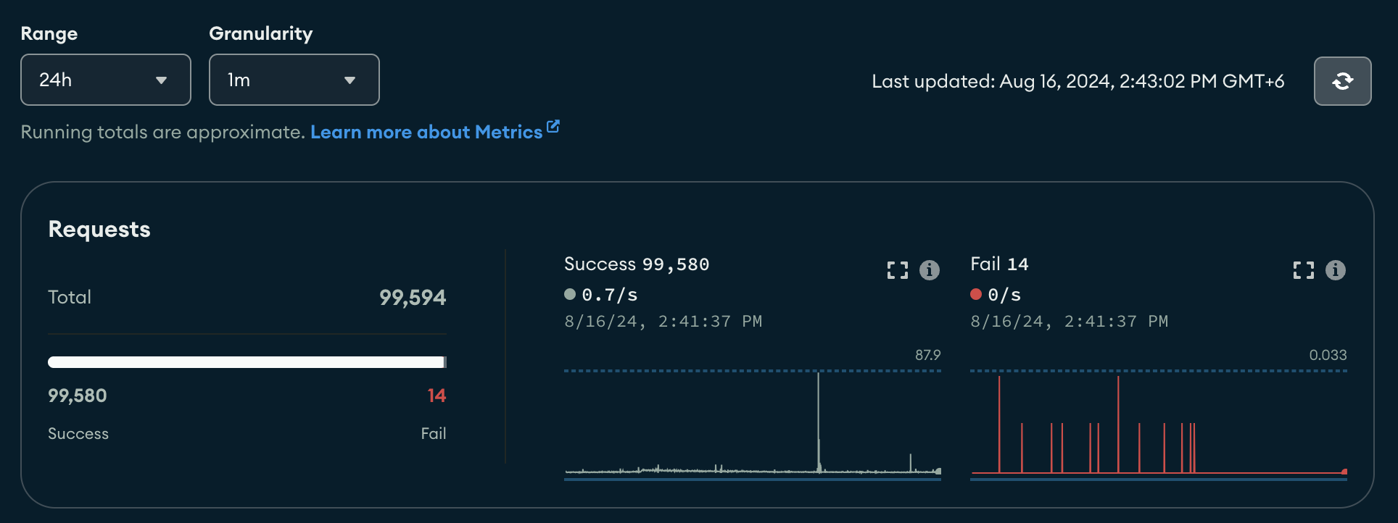Expand the Success chart to fullscreen

click(x=898, y=270)
